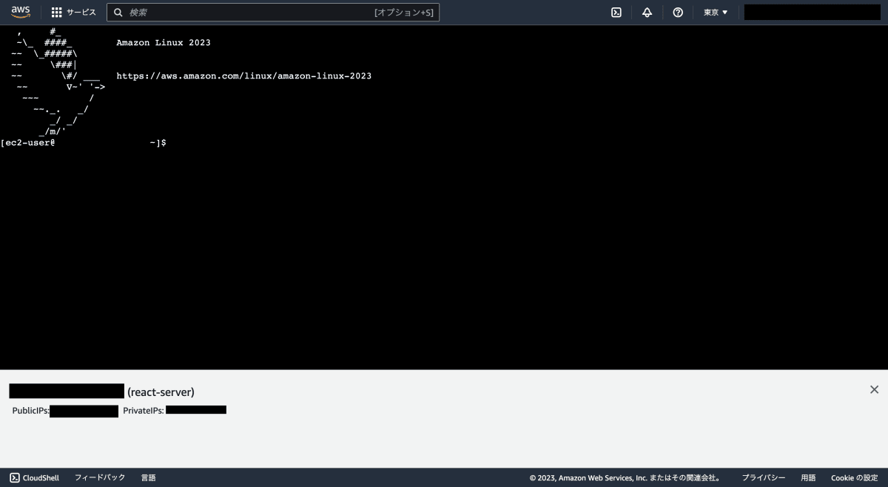Close the react-server instance details panel
The image size is (888, 487).
click(x=874, y=389)
